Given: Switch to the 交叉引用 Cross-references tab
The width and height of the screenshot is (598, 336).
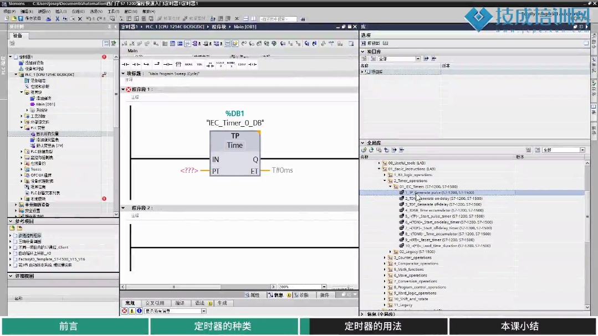Looking at the screenshot, I should tap(155, 303).
